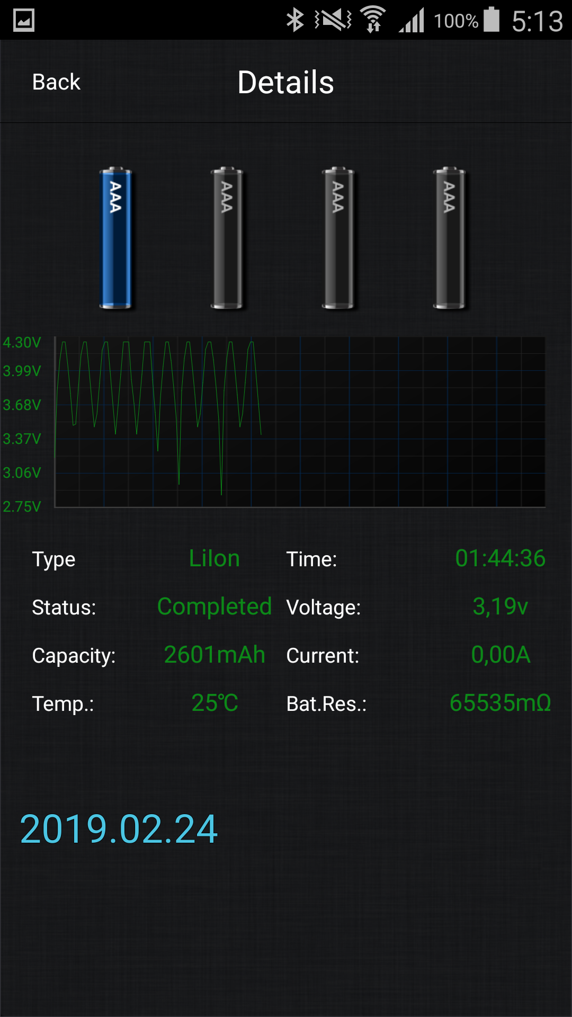Tap the battery level status icon
The height and width of the screenshot is (1017, 572).
[492, 20]
